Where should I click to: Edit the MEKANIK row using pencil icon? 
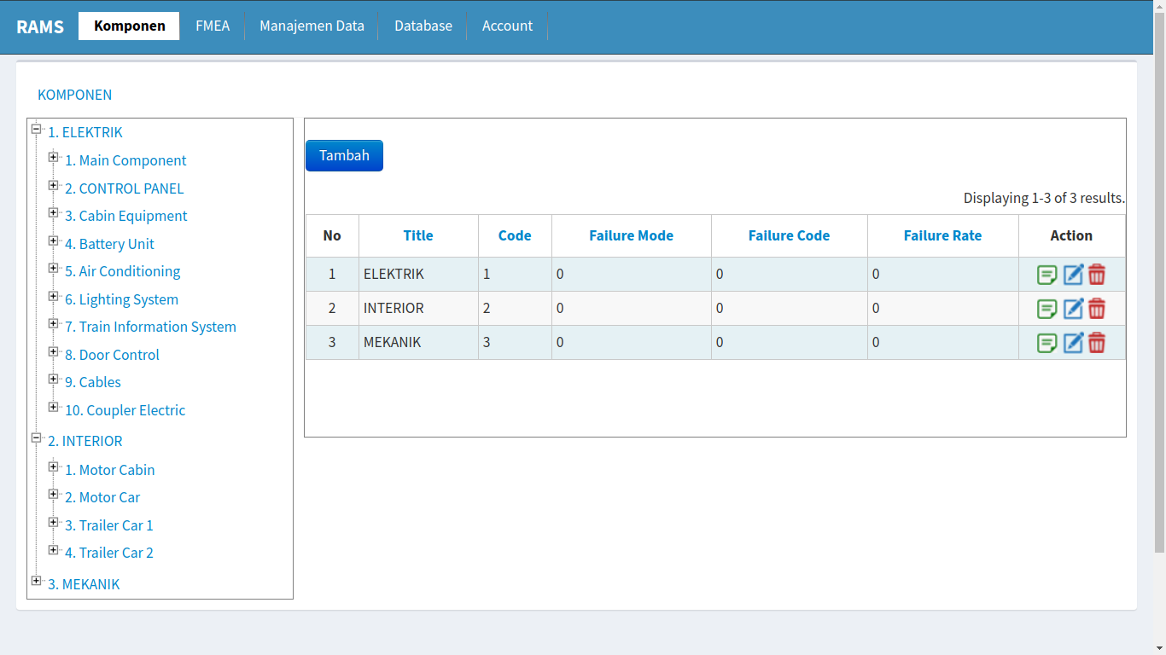(1073, 343)
